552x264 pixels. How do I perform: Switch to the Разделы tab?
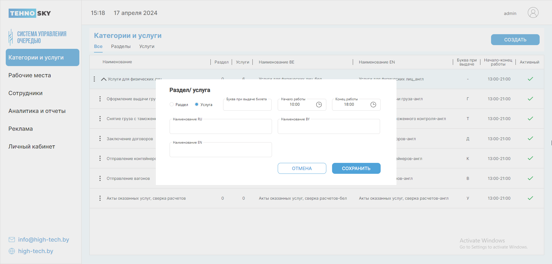[x=121, y=47]
